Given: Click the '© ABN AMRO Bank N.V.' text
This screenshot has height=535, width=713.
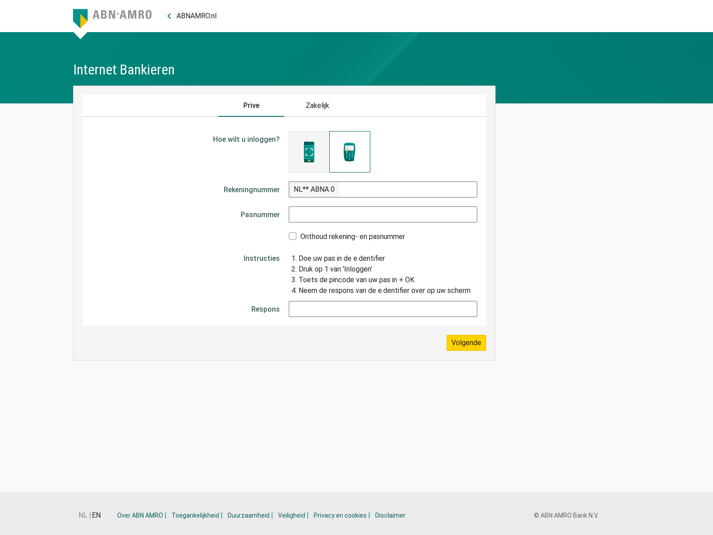Looking at the screenshot, I should pyautogui.click(x=566, y=515).
